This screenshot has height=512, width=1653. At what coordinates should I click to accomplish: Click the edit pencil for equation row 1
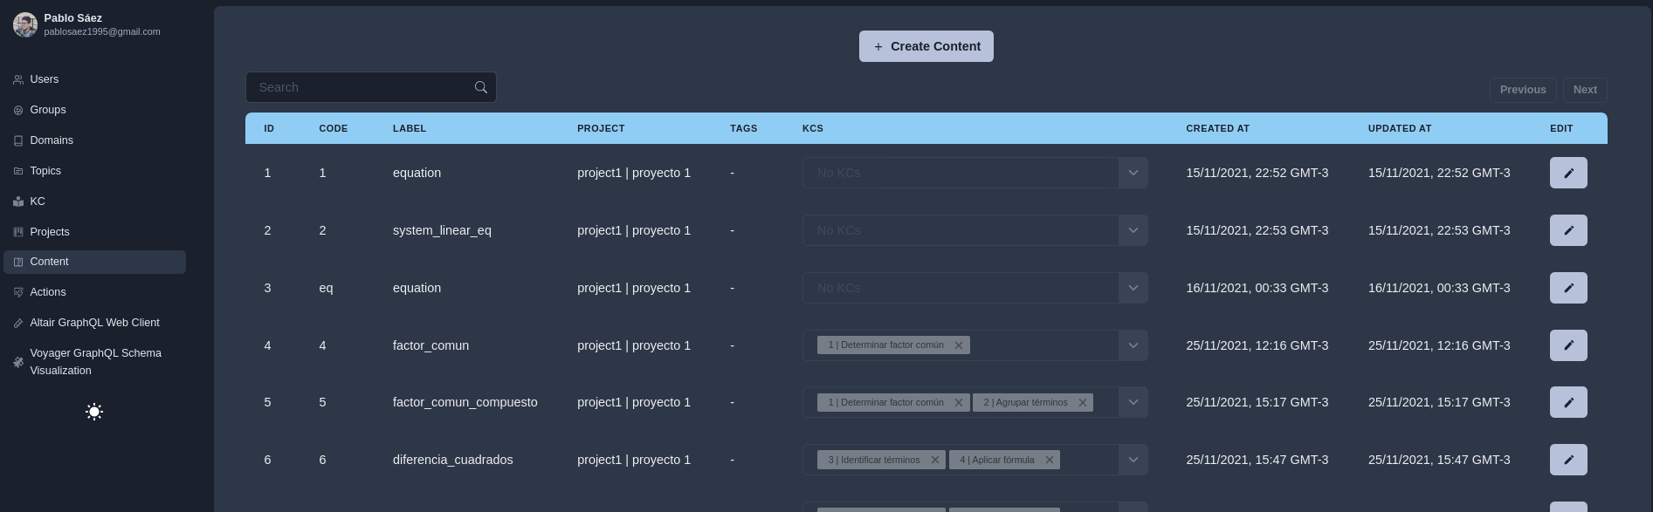click(1567, 173)
